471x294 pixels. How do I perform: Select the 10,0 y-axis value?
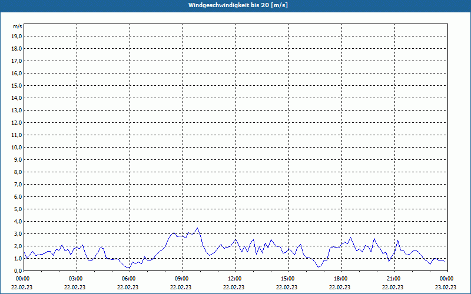(x=16, y=148)
